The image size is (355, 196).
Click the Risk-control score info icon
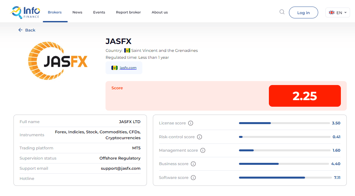(x=200, y=137)
